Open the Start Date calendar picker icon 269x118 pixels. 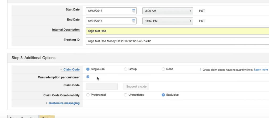tap(134, 11)
